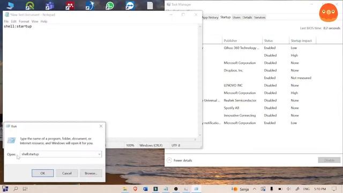Sort startup list by Status column
This screenshot has height=193, width=343.
point(275,41)
